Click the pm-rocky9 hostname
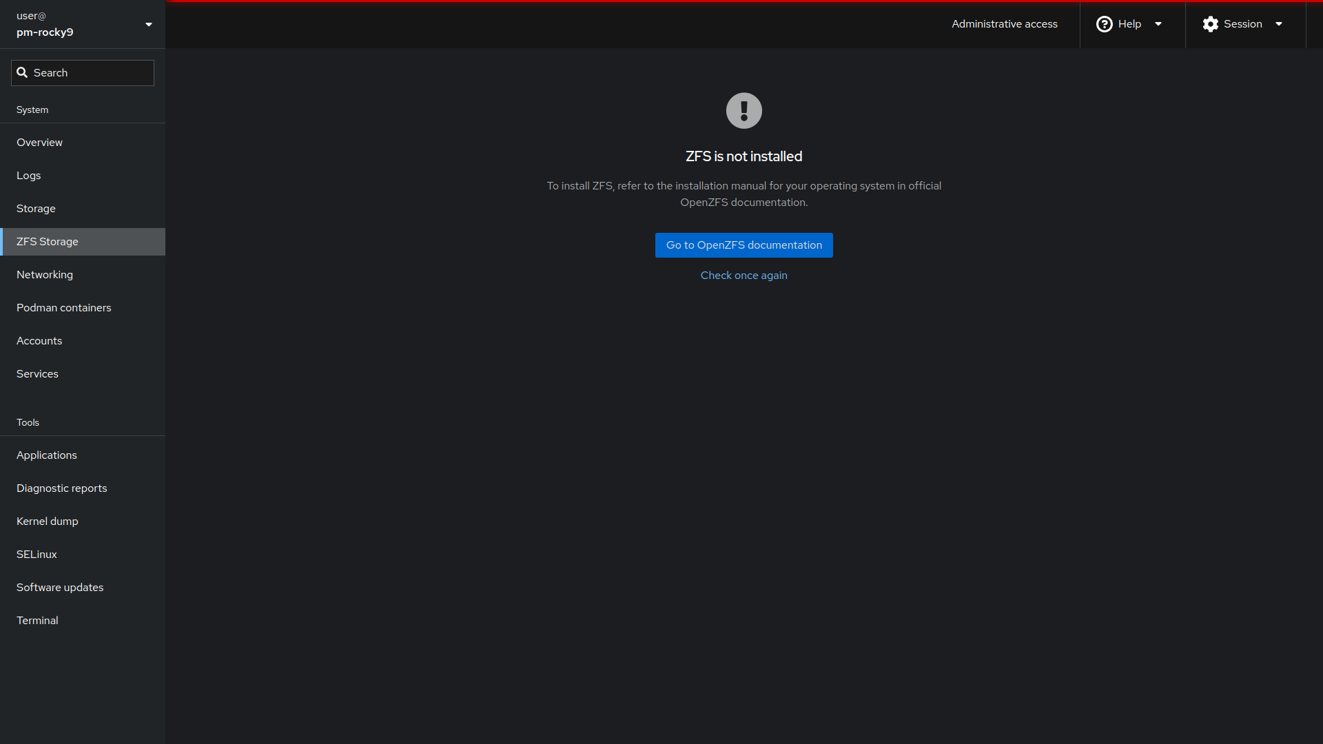 pos(45,32)
